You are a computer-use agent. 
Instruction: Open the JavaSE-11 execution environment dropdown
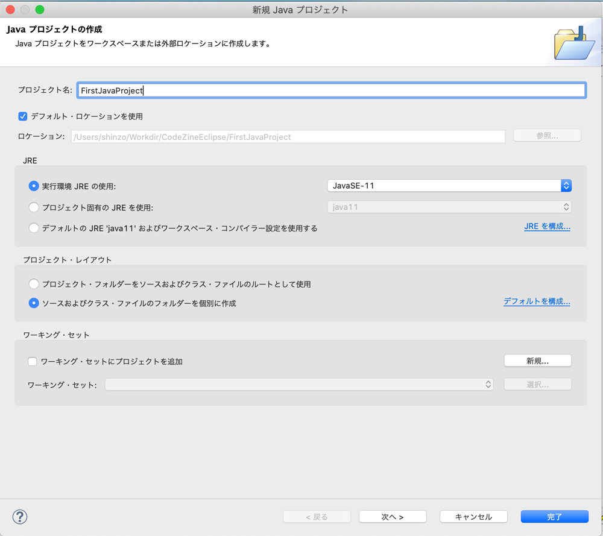449,186
